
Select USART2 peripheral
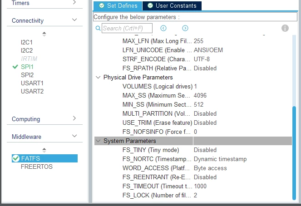pos(32,91)
